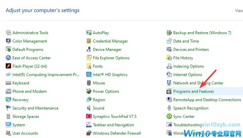
Task: Select the Intel HD Graphics icon
Action: [89, 75]
